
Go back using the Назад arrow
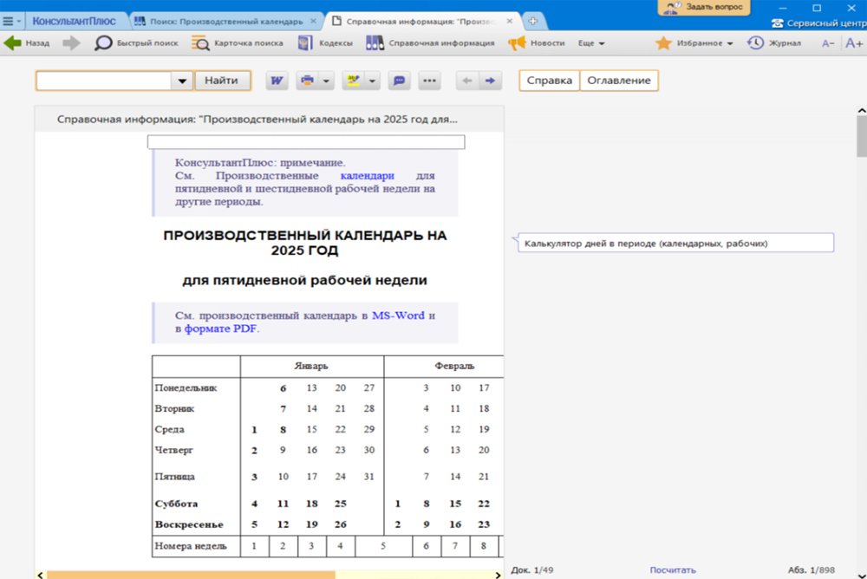tap(15, 42)
